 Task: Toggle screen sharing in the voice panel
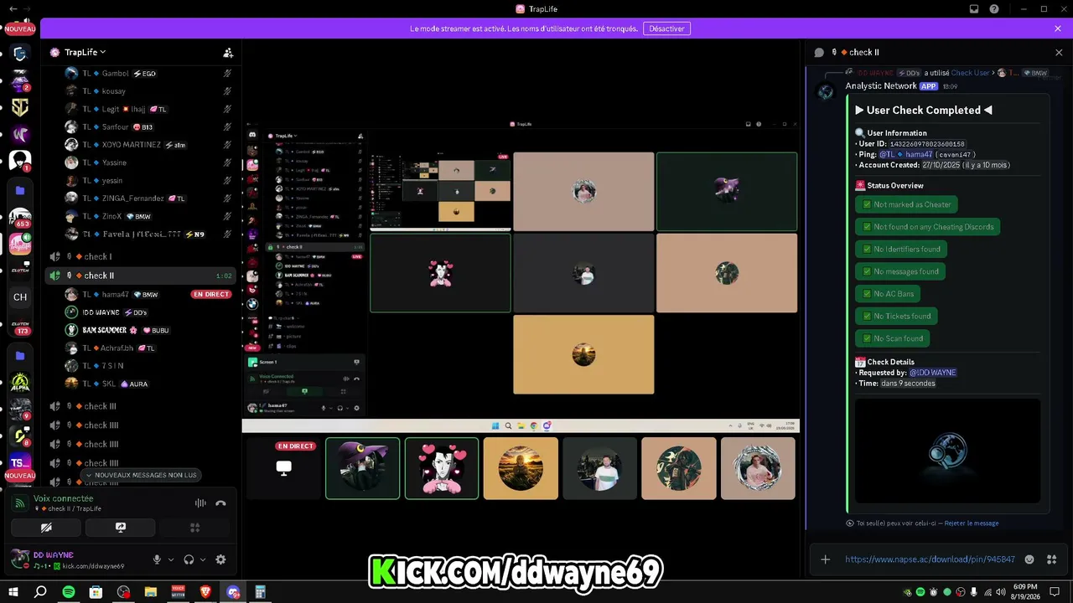(121, 528)
